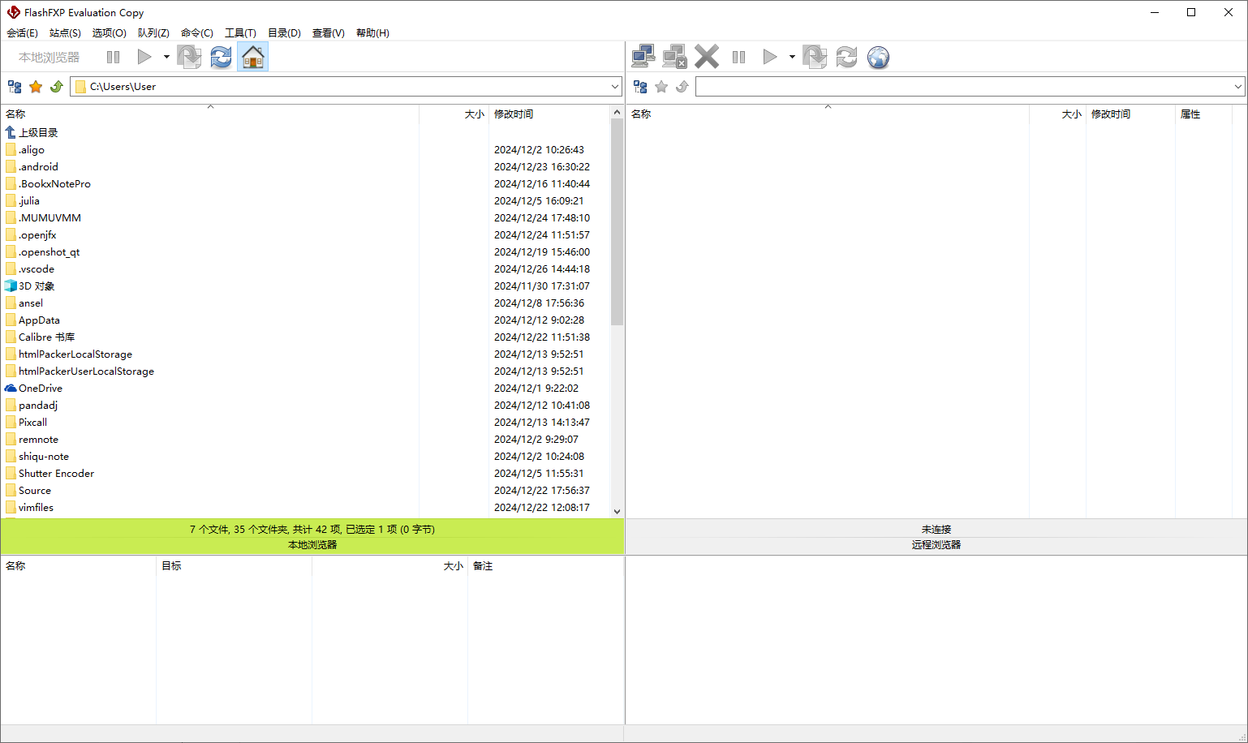Click the remote transfer queue document icon
The height and width of the screenshot is (743, 1248).
[815, 57]
